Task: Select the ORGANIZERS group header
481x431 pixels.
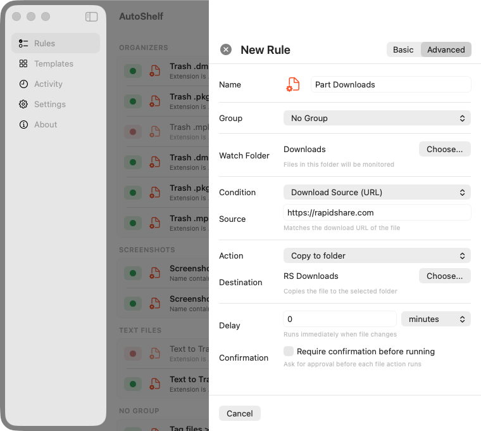Action: point(144,48)
